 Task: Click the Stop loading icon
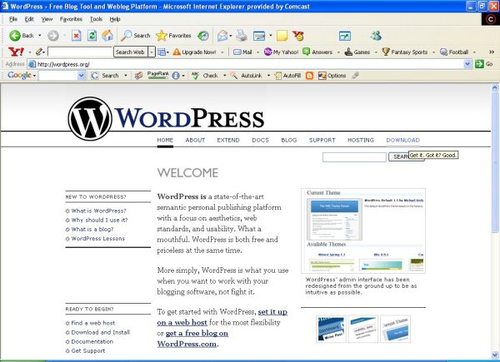coord(76,36)
